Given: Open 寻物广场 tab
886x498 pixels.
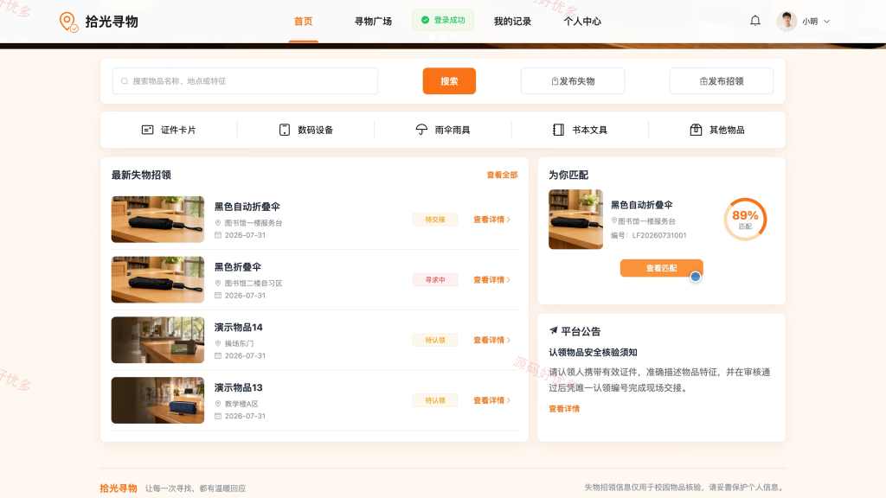Looking at the screenshot, I should point(373,22).
